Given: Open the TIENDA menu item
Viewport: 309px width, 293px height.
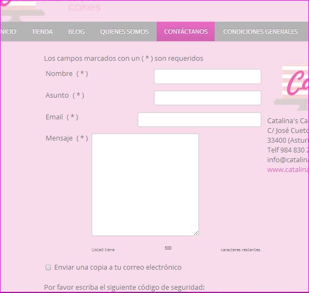Looking at the screenshot, I should 42,31.
